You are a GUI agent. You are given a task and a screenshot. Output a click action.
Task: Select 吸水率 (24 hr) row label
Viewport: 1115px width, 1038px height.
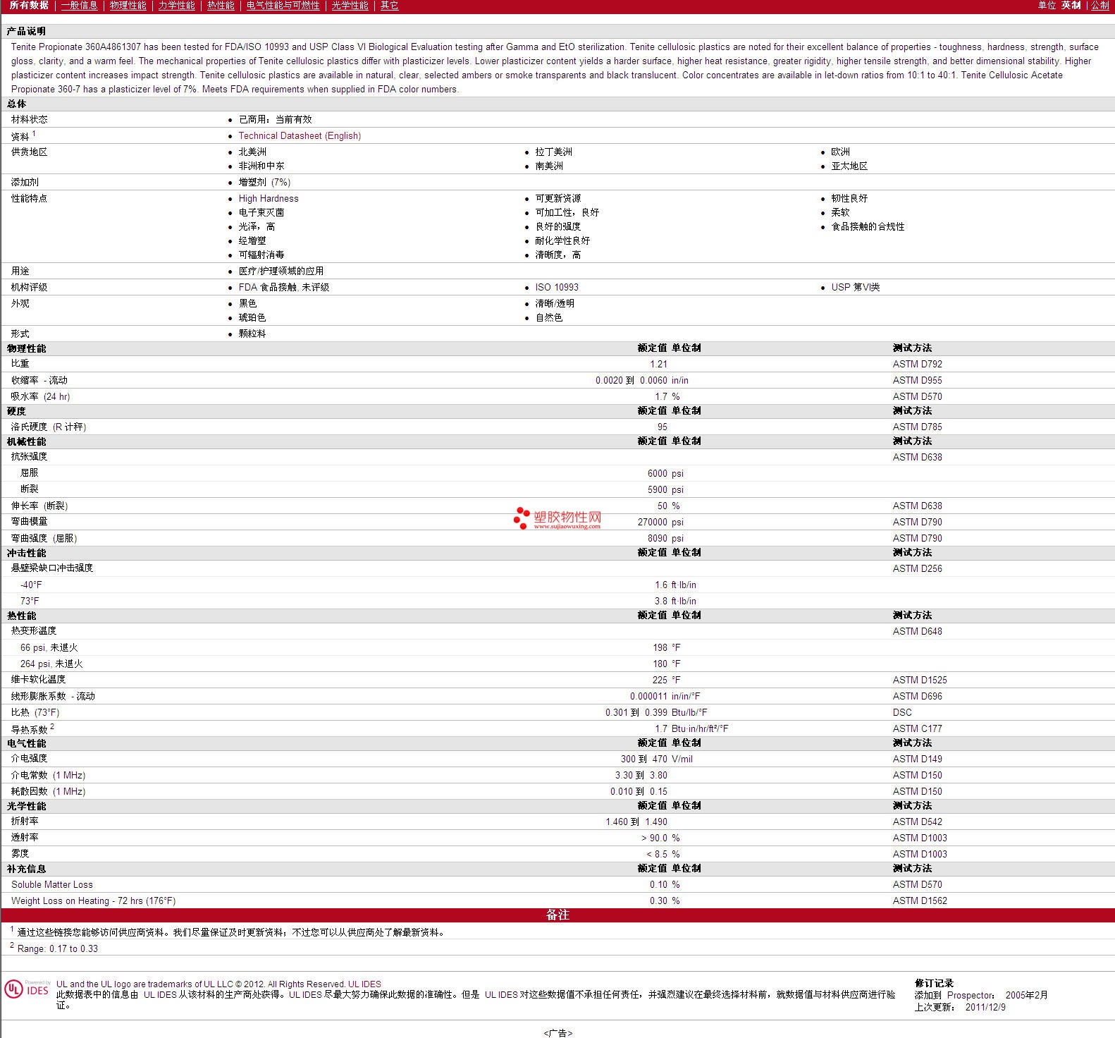pos(40,396)
